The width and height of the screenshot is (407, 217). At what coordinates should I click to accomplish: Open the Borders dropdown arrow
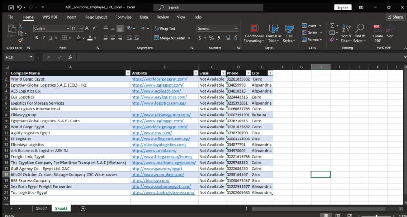coord(70,38)
